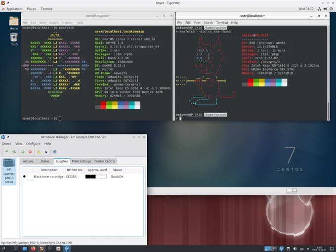336x252 pixels.
Task: Click the Refresh Status green arrow icon
Action: click(x=6, y=152)
